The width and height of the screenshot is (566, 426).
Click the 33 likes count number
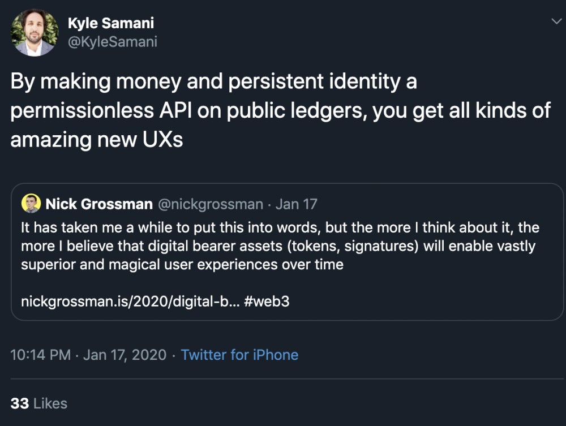(x=20, y=403)
